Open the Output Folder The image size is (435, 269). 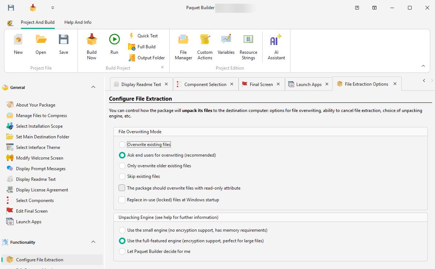pos(150,57)
